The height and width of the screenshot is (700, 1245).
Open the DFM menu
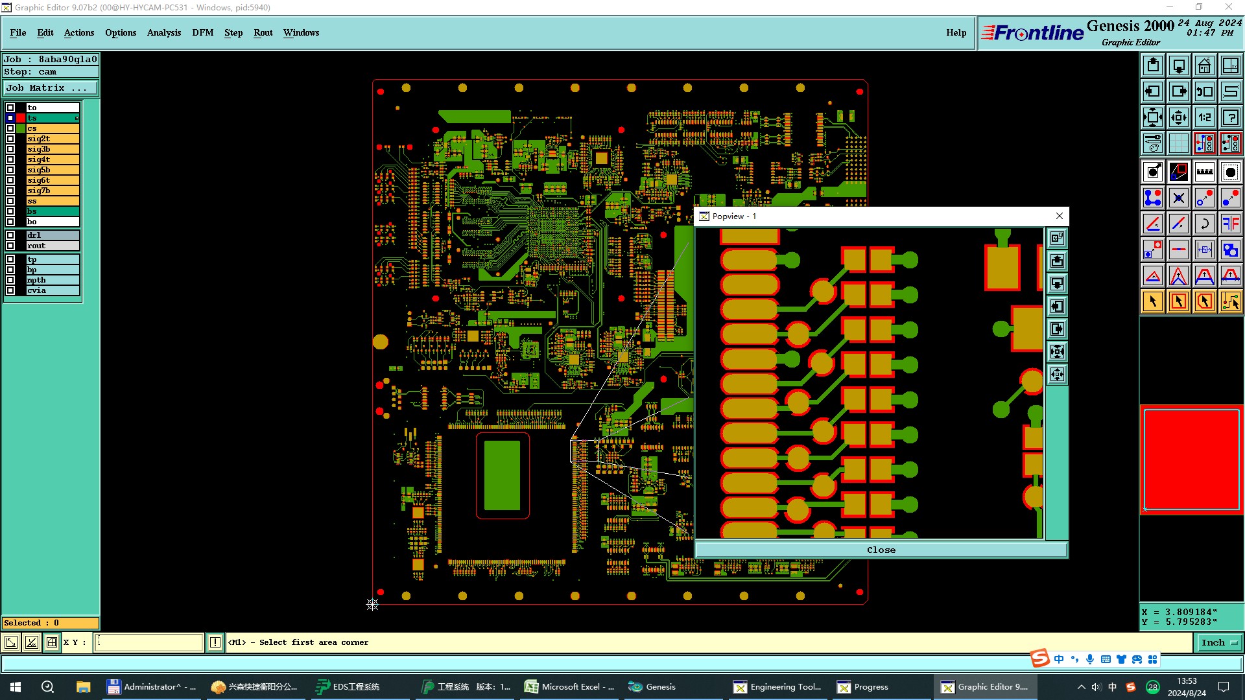point(202,32)
